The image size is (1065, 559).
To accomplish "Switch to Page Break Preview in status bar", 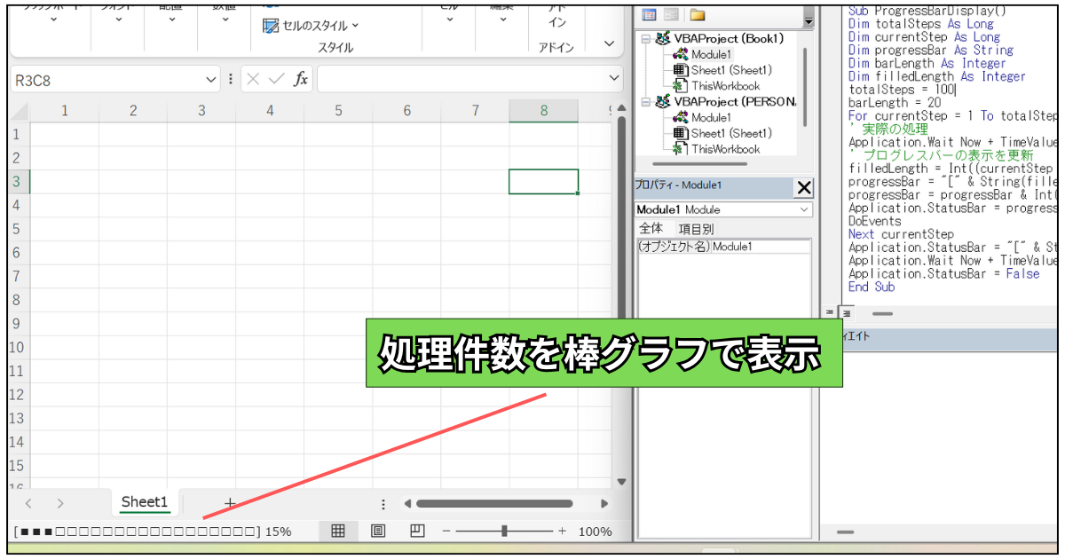I will coord(418,531).
